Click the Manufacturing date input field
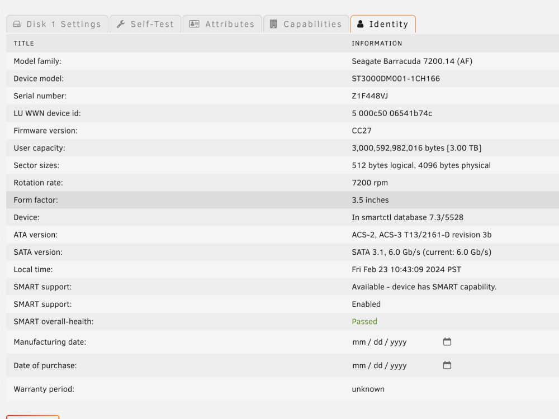This screenshot has width=559, height=419. [402, 342]
